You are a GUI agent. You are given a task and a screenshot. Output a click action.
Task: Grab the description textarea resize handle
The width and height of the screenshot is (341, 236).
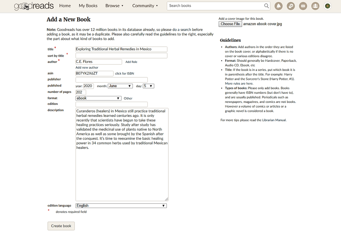[x=166, y=199]
